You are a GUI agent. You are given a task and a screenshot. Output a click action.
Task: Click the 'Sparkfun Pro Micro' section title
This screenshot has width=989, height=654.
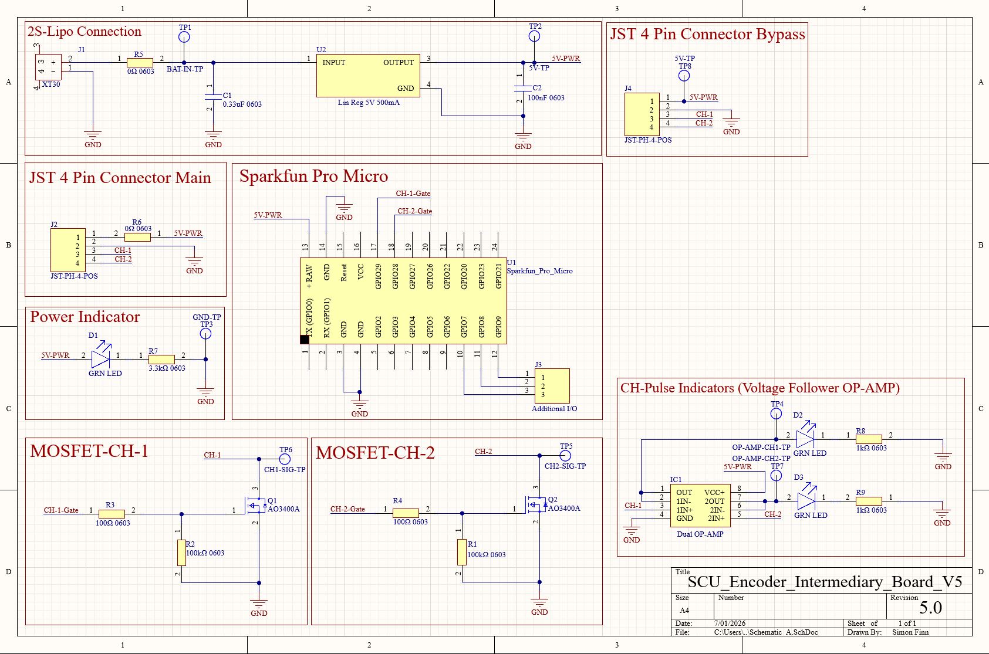tap(314, 176)
